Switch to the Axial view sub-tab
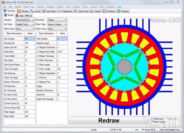Screen dimensions: 184x133 (19, 16)
